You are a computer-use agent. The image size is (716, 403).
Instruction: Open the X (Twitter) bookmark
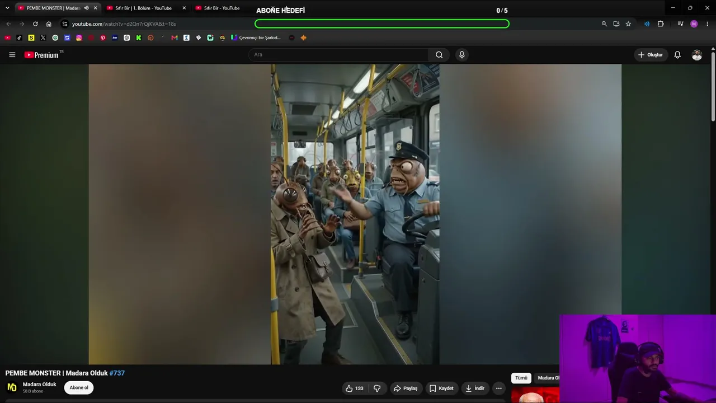click(x=43, y=38)
